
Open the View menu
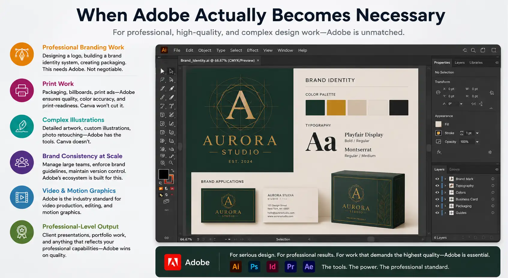268,50
